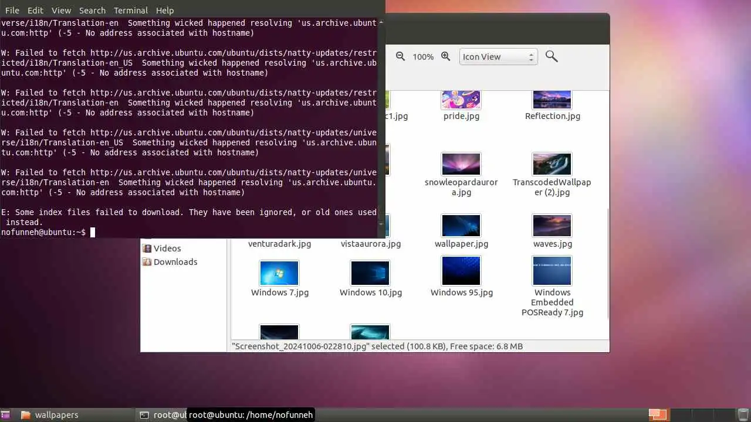
Task: Select the Reflection.jpg thumbnail
Action: (553, 100)
